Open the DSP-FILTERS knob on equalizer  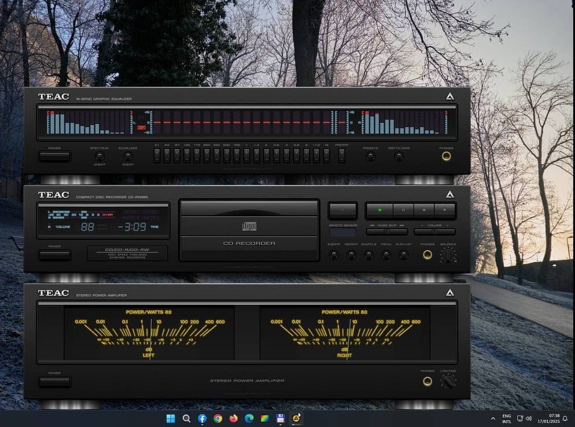coord(399,157)
